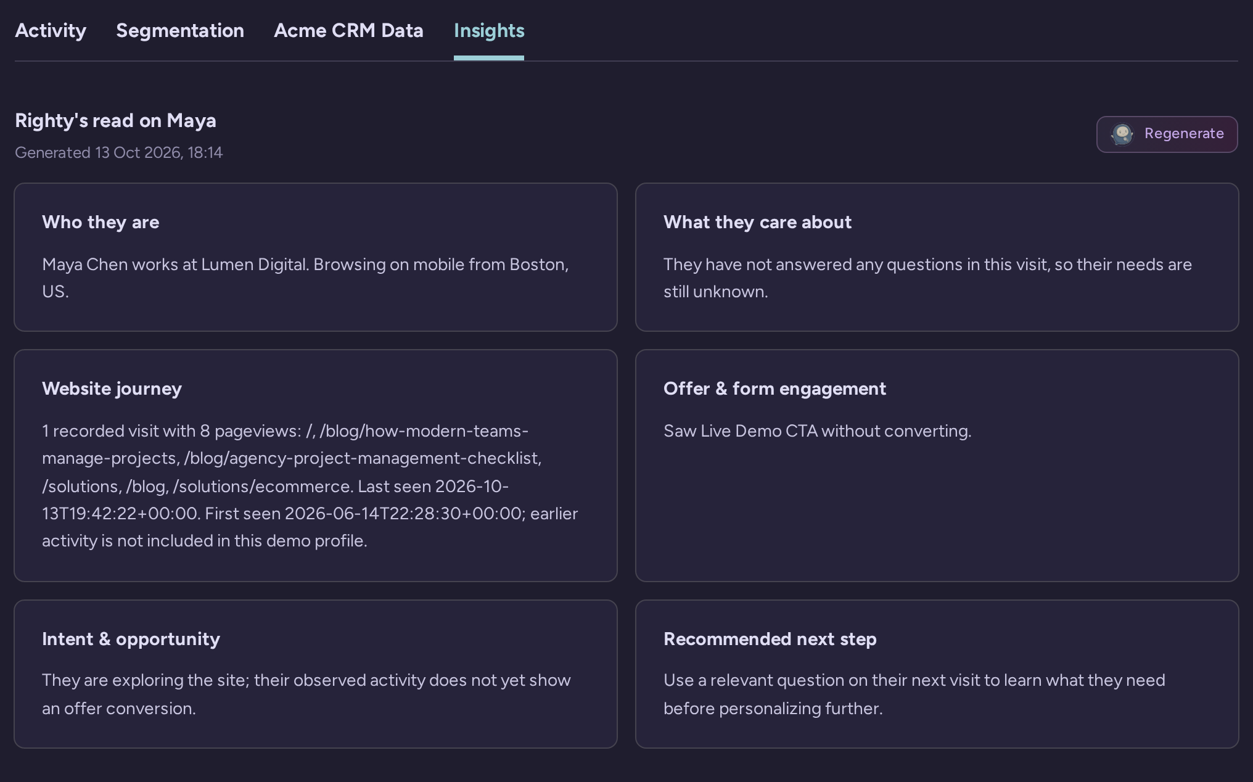Viewport: 1253px width, 782px height.
Task: Click the 'Offer & form engagement' heading
Action: coord(774,389)
